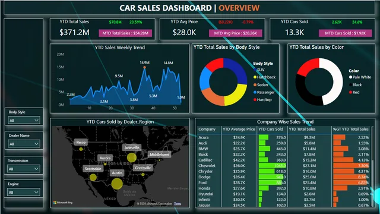Open the Terms link on map
Image resolution: width=380 pixels, height=214 pixels.
coord(178,203)
